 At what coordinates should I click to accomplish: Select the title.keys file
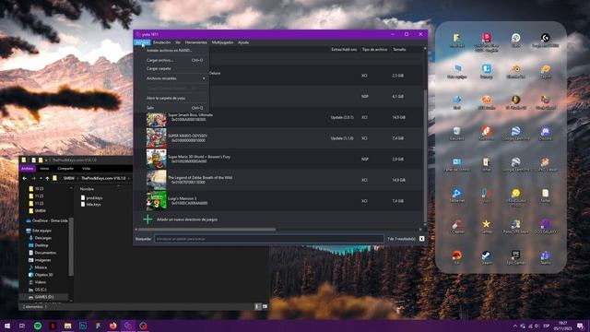[x=91, y=205]
